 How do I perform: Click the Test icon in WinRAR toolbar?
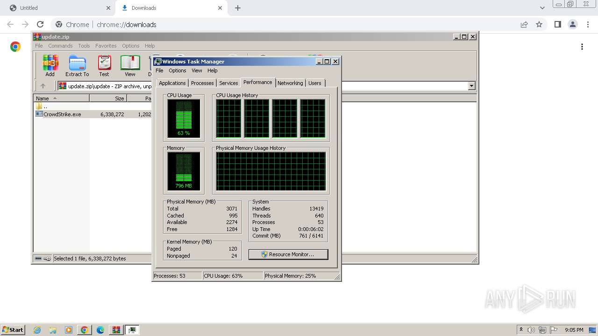click(104, 66)
